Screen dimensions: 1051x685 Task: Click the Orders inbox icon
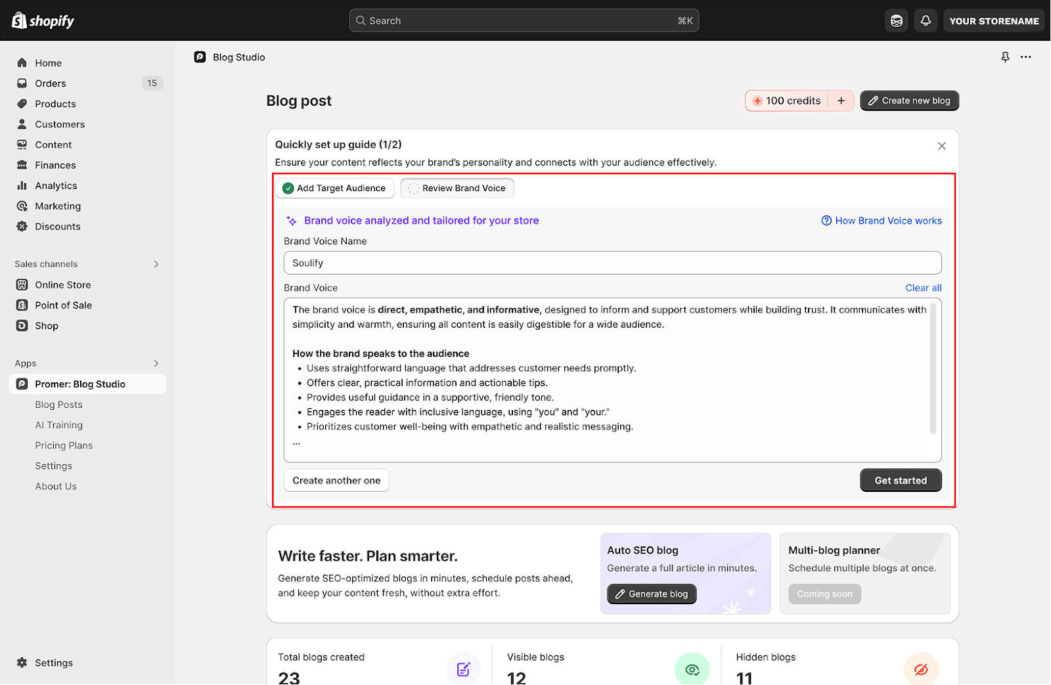pyautogui.click(x=22, y=83)
